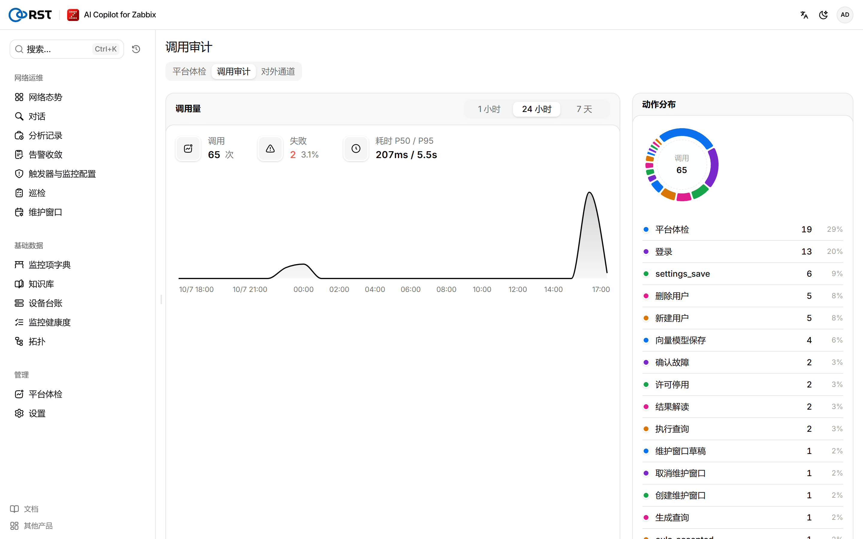Open the 文档 link
Screen dimensions: 863x539
point(24,509)
